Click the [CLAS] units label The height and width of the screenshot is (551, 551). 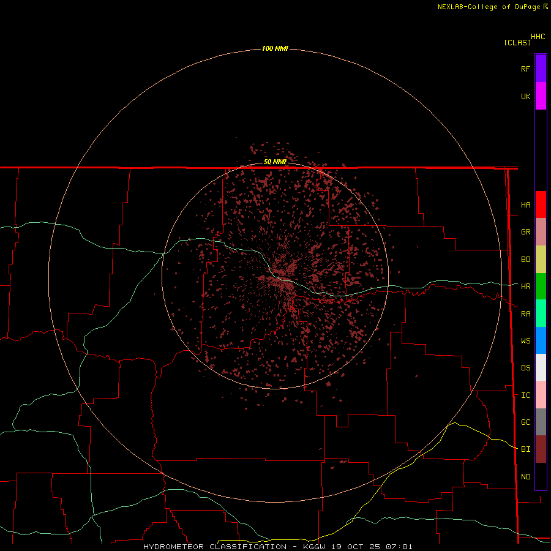[517, 42]
